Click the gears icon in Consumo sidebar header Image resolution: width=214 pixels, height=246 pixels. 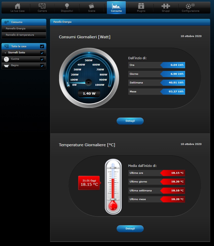point(6,22)
